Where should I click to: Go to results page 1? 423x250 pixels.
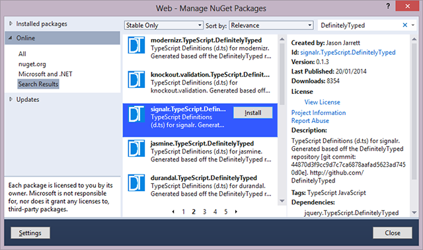(184, 212)
